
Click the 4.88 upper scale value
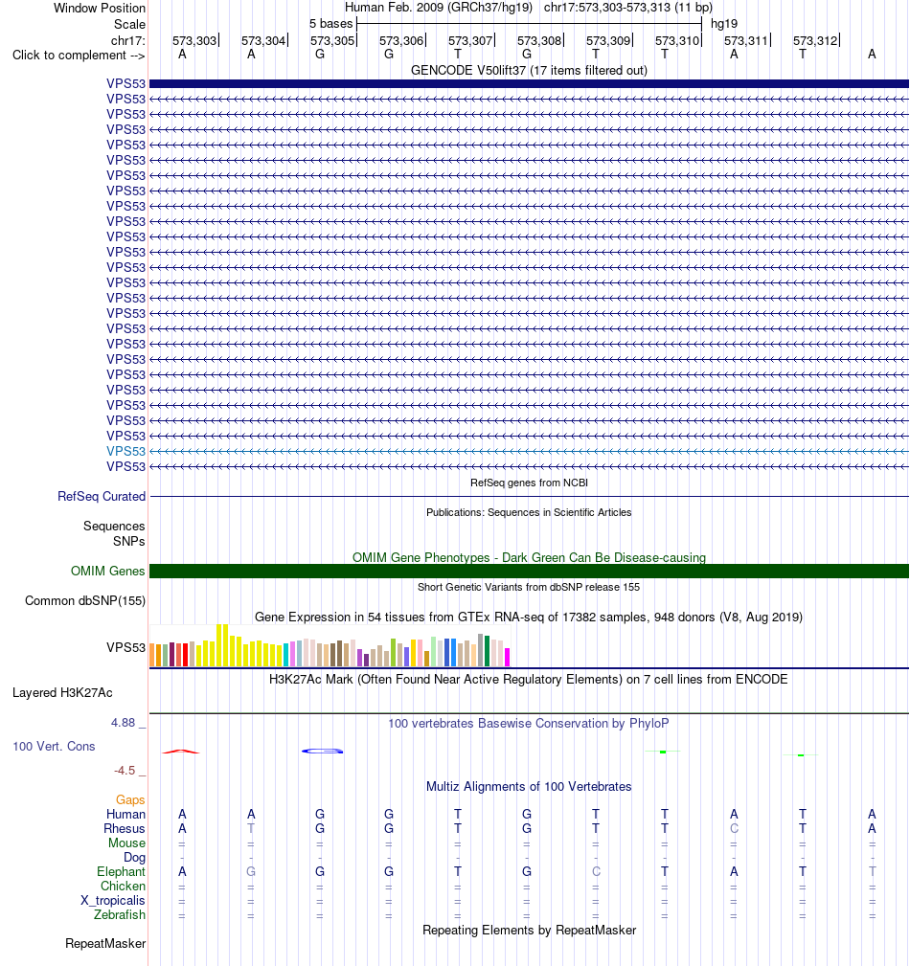pos(123,723)
